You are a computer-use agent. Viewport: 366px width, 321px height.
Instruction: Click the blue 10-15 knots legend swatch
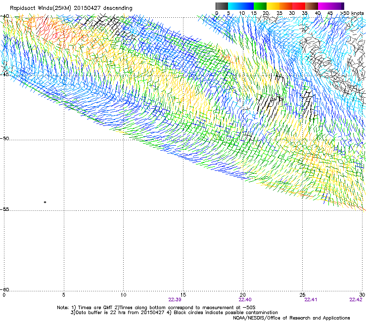click(x=247, y=6)
